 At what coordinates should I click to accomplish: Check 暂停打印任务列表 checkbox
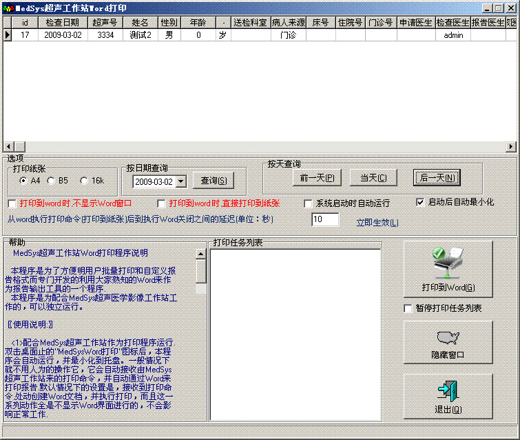tap(408, 308)
